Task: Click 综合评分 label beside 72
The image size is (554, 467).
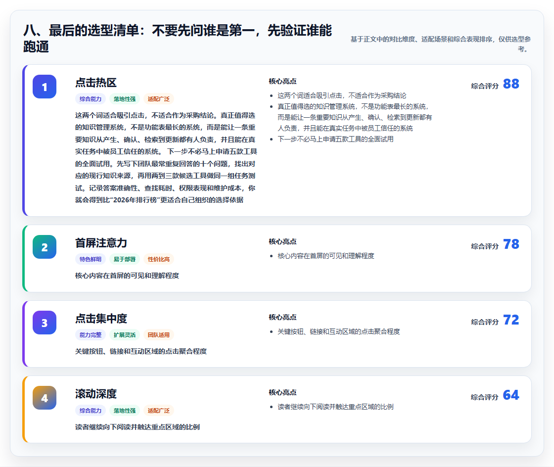Action: pyautogui.click(x=485, y=322)
